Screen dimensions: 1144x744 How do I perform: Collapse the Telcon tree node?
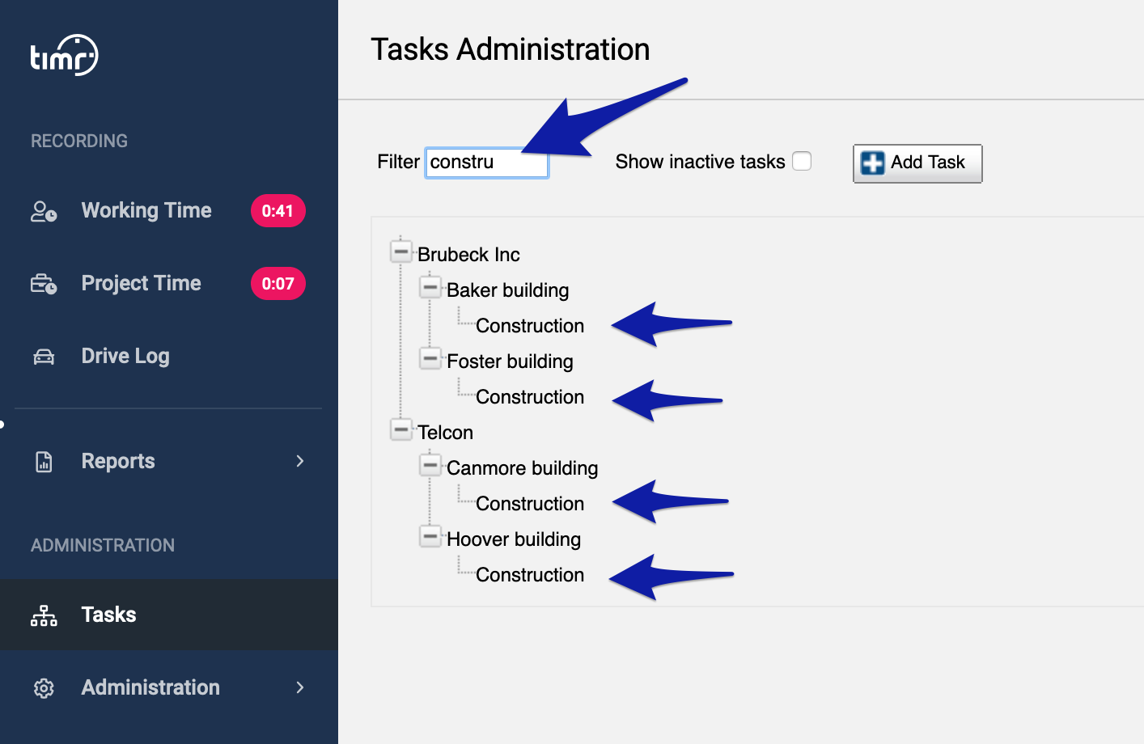click(401, 429)
